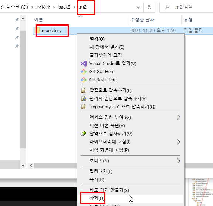This screenshot has width=213, height=206.
Task: Choose 관리자 권한으로 압축하기(Y)
Action: (131, 98)
